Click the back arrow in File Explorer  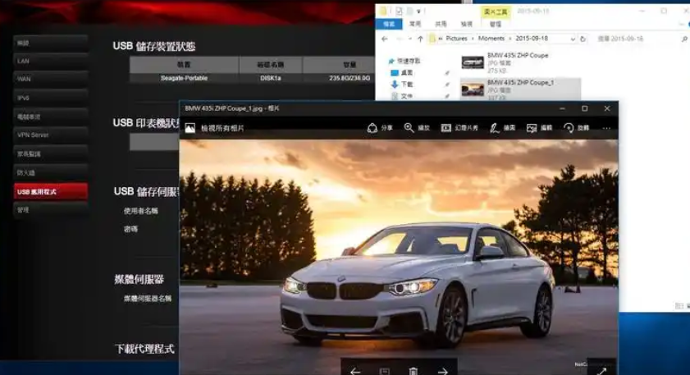point(385,39)
